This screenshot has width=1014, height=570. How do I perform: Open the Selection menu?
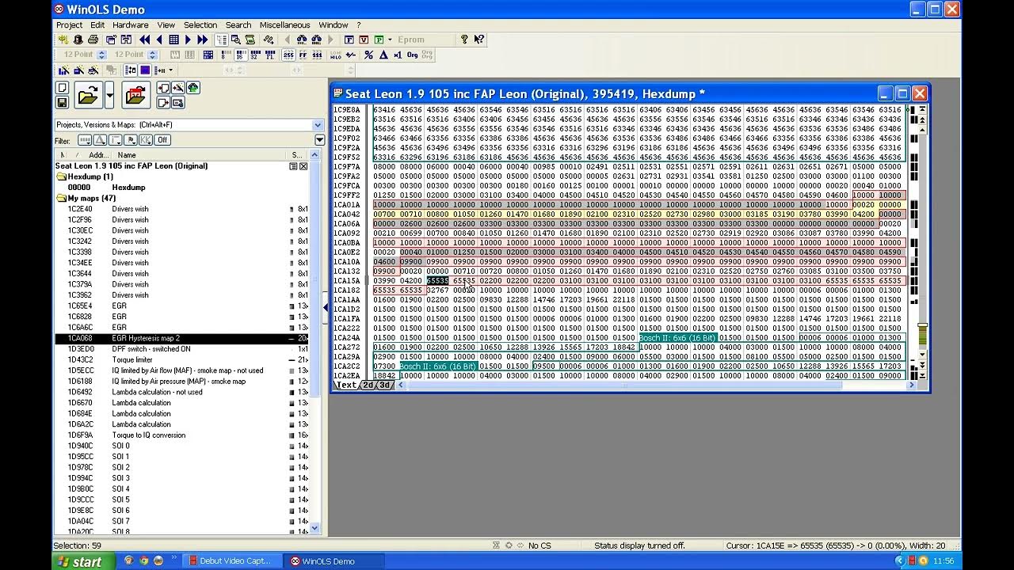point(200,25)
